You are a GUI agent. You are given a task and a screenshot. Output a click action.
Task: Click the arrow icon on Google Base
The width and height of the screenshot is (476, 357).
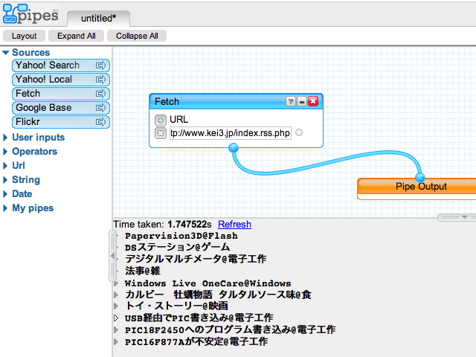pos(100,108)
